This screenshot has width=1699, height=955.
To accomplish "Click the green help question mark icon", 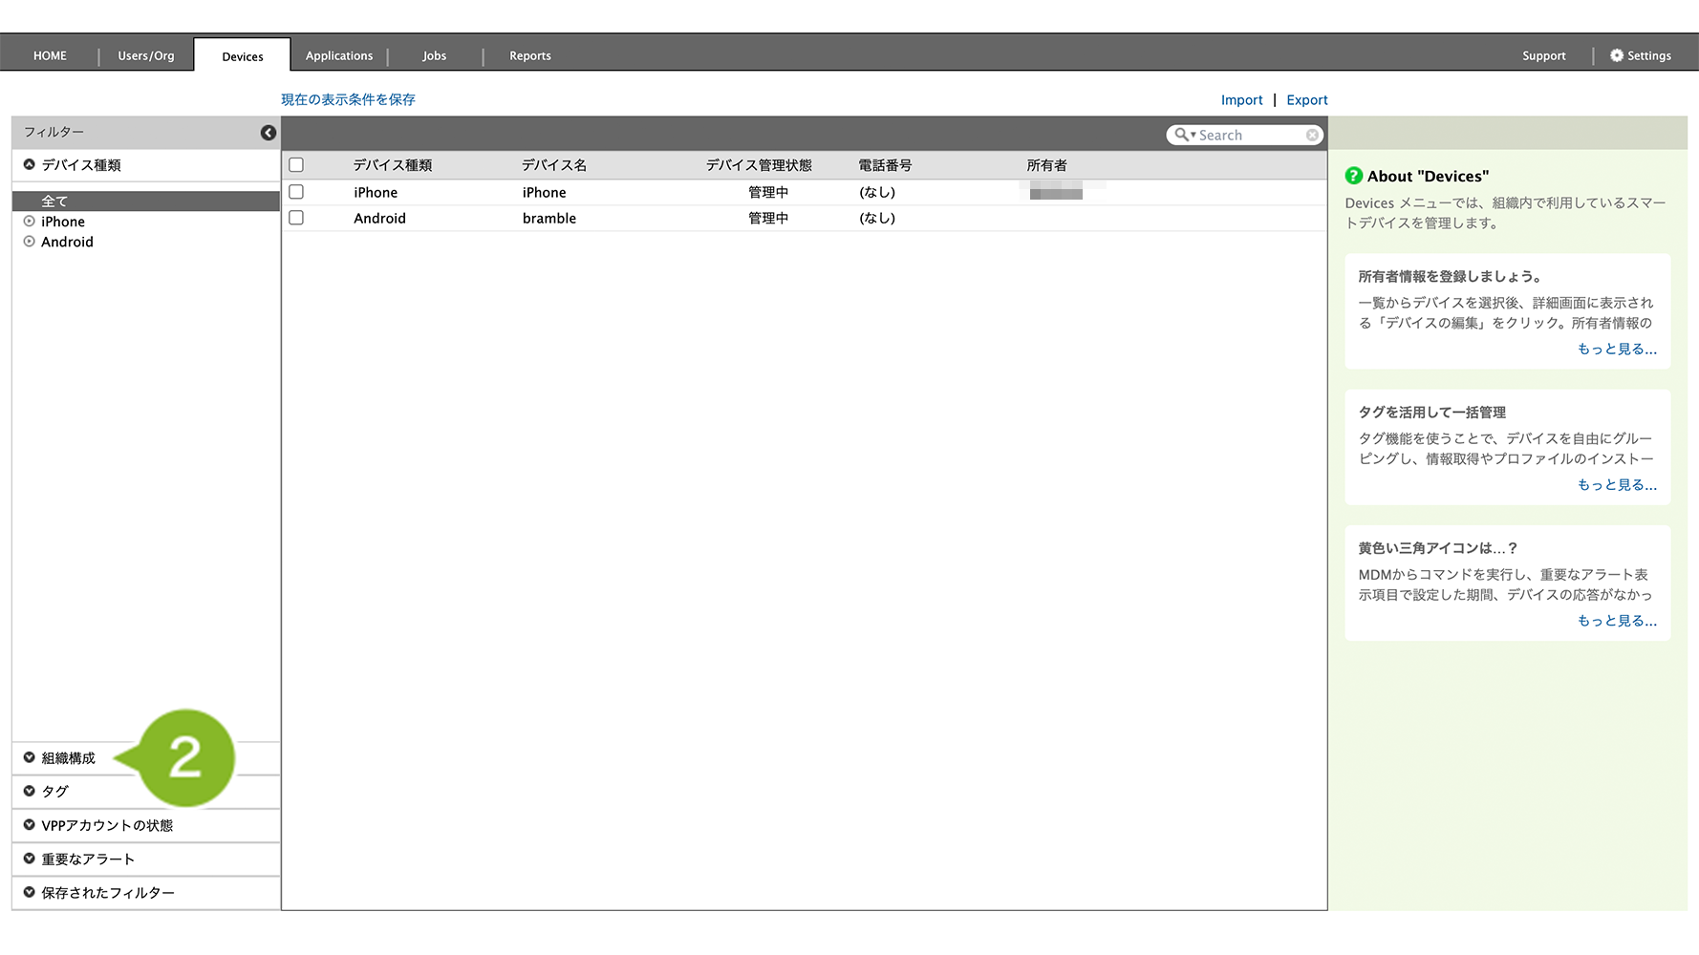I will pos(1353,176).
